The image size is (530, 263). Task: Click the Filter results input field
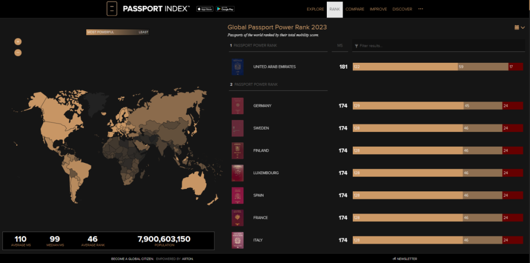tap(438, 46)
